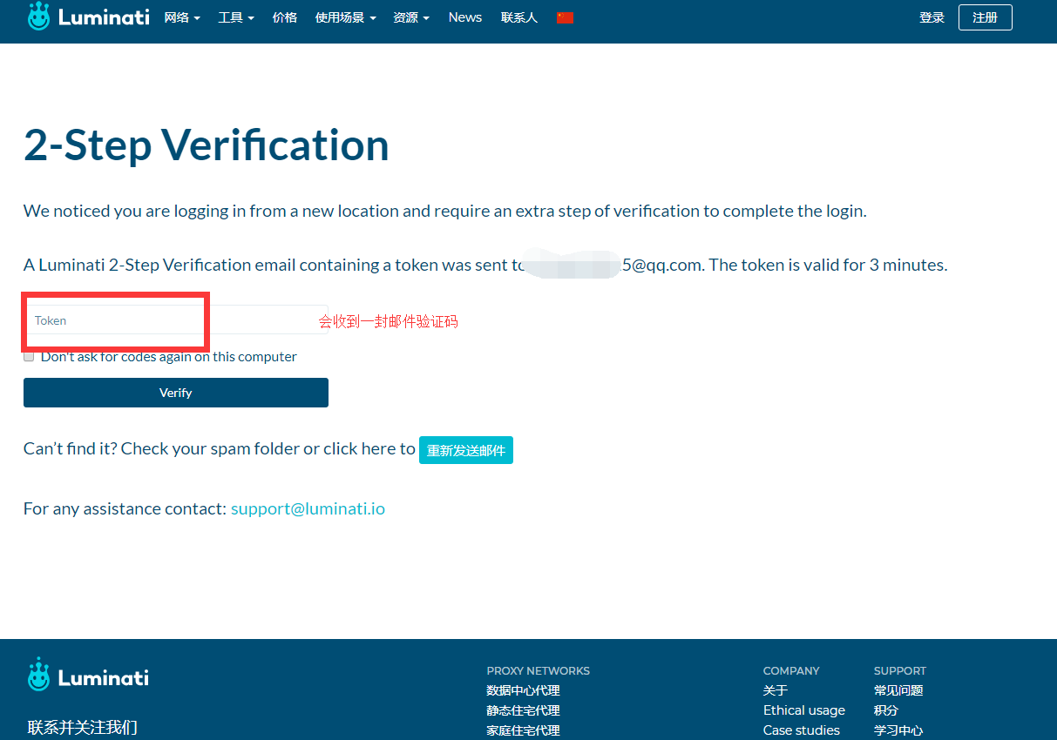Viewport: 1057px width, 740px height.
Task: Click the 2-Step Verification heading
Action: tap(207, 145)
